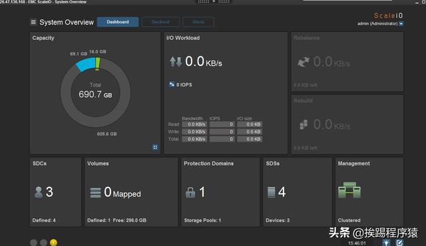The height and width of the screenshot is (246, 426).
Task: Click the SDCs Defined: 4 text
Action: [44, 220]
